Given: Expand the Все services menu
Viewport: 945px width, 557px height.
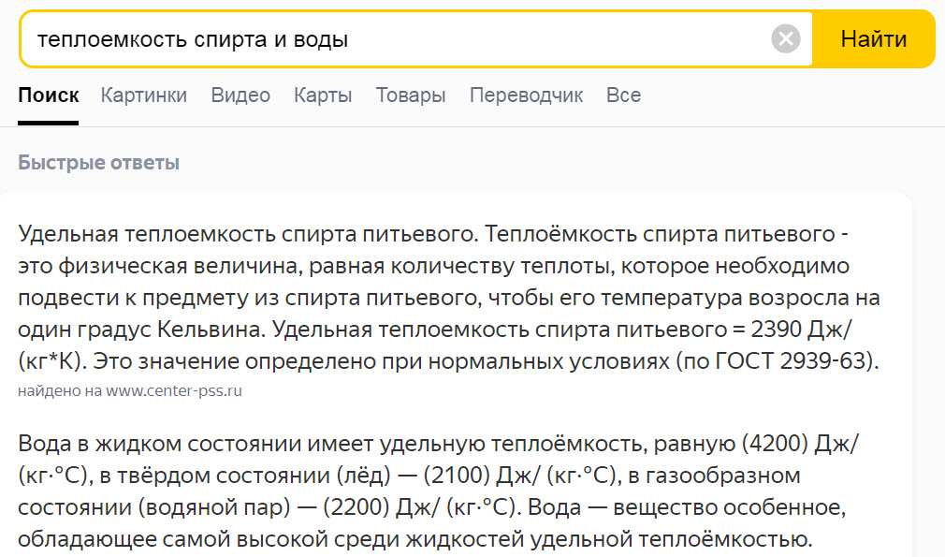Looking at the screenshot, I should pos(623,95).
